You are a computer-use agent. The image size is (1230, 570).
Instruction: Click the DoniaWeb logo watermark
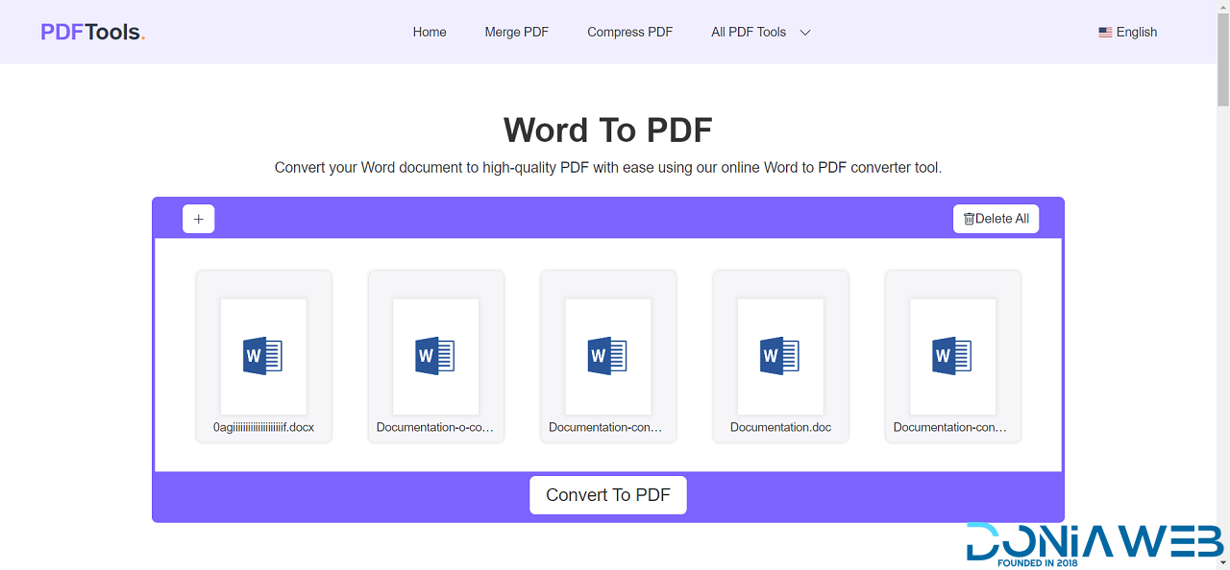tap(1094, 543)
